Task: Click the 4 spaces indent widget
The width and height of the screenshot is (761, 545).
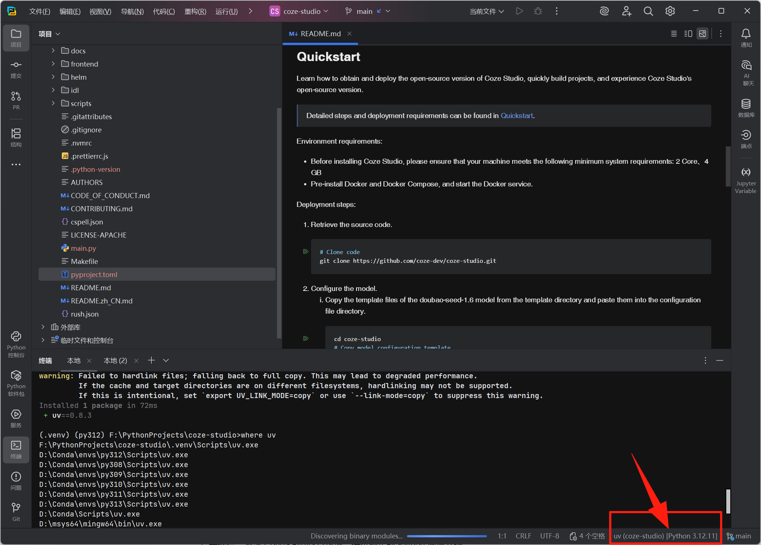Action: (587, 535)
